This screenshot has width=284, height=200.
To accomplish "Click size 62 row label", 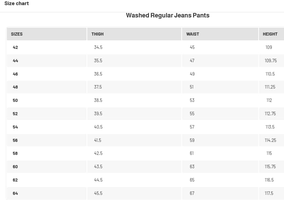I will 15,180.
